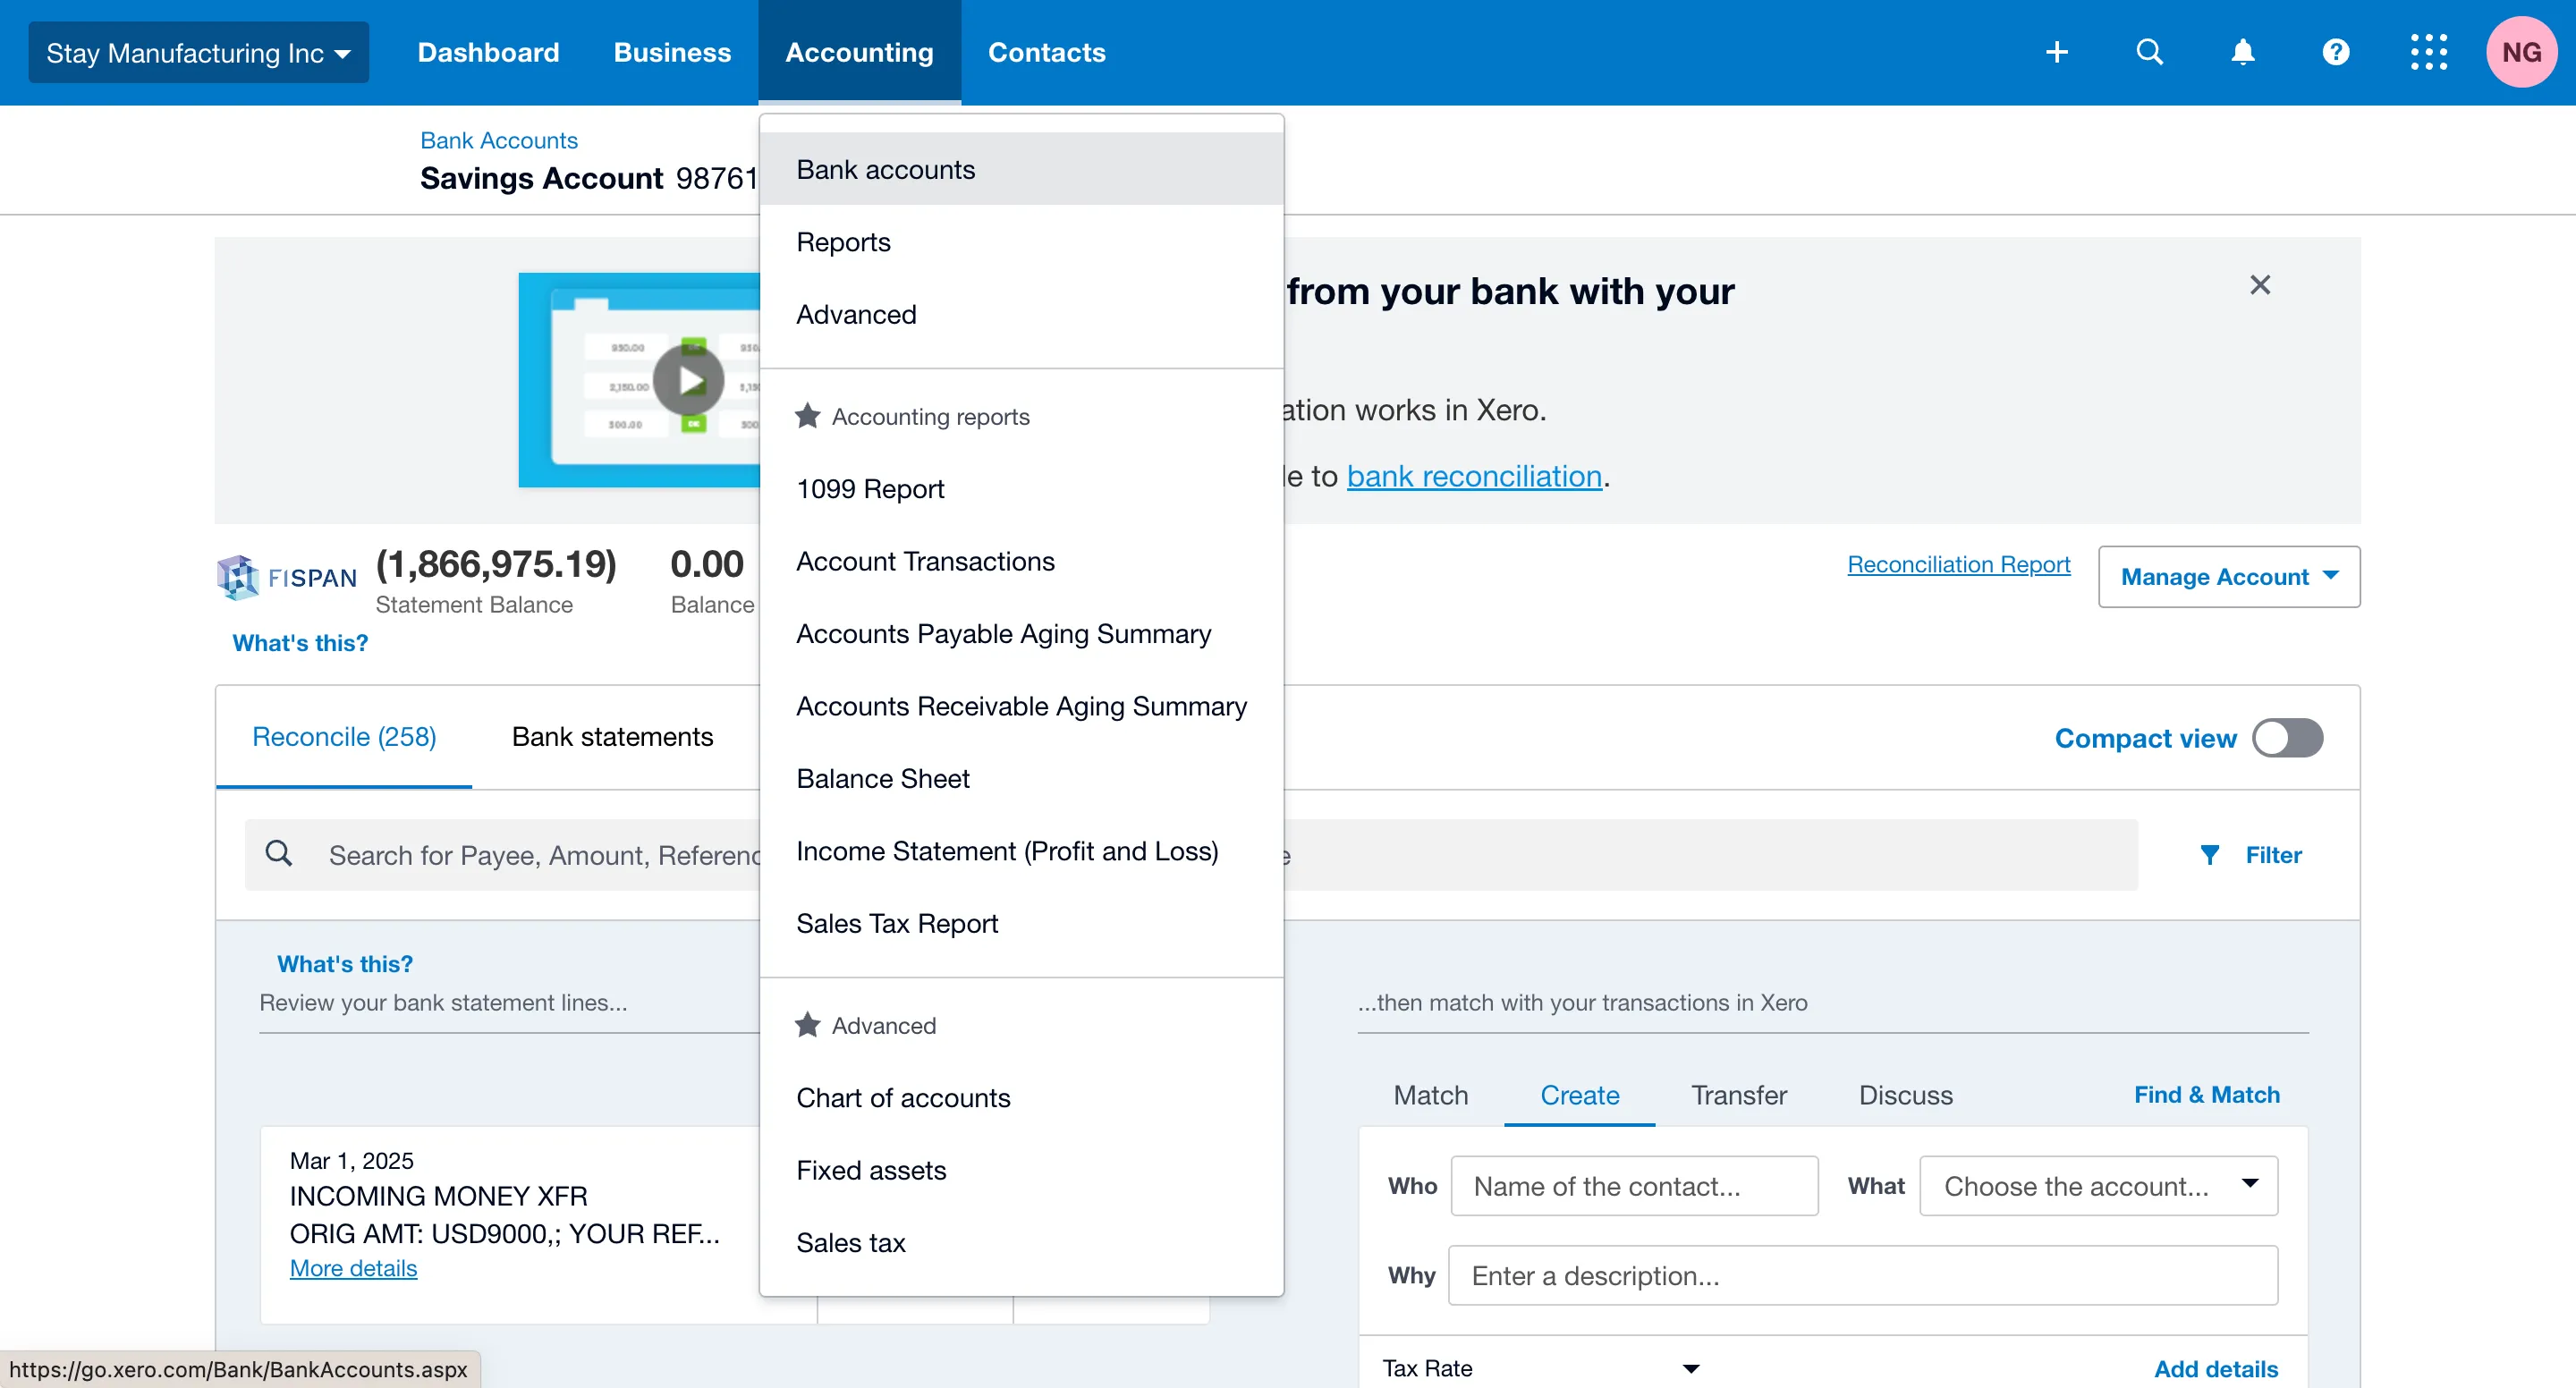Open Sales tax under Advanced
The height and width of the screenshot is (1388, 2576).
pos(1021,1243)
